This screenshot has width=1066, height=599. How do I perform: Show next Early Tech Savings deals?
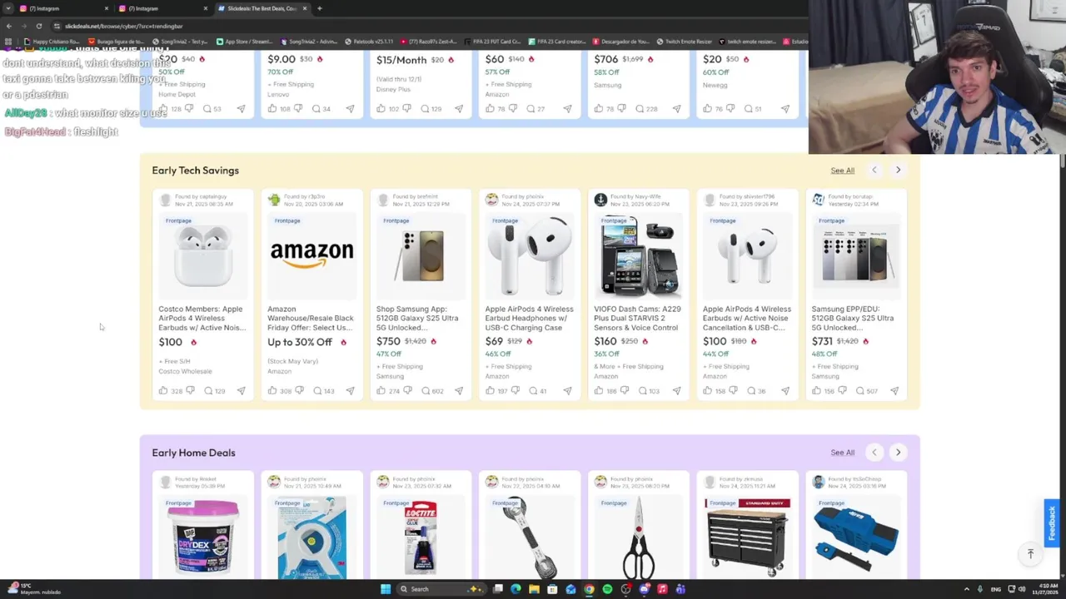tap(898, 170)
